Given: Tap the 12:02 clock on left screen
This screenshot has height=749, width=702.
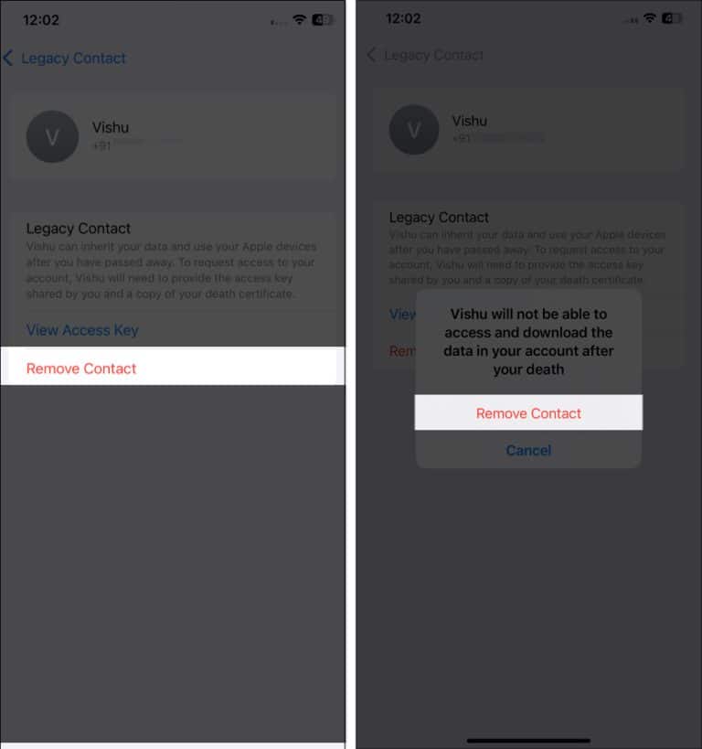Looking at the screenshot, I should 41,20.
